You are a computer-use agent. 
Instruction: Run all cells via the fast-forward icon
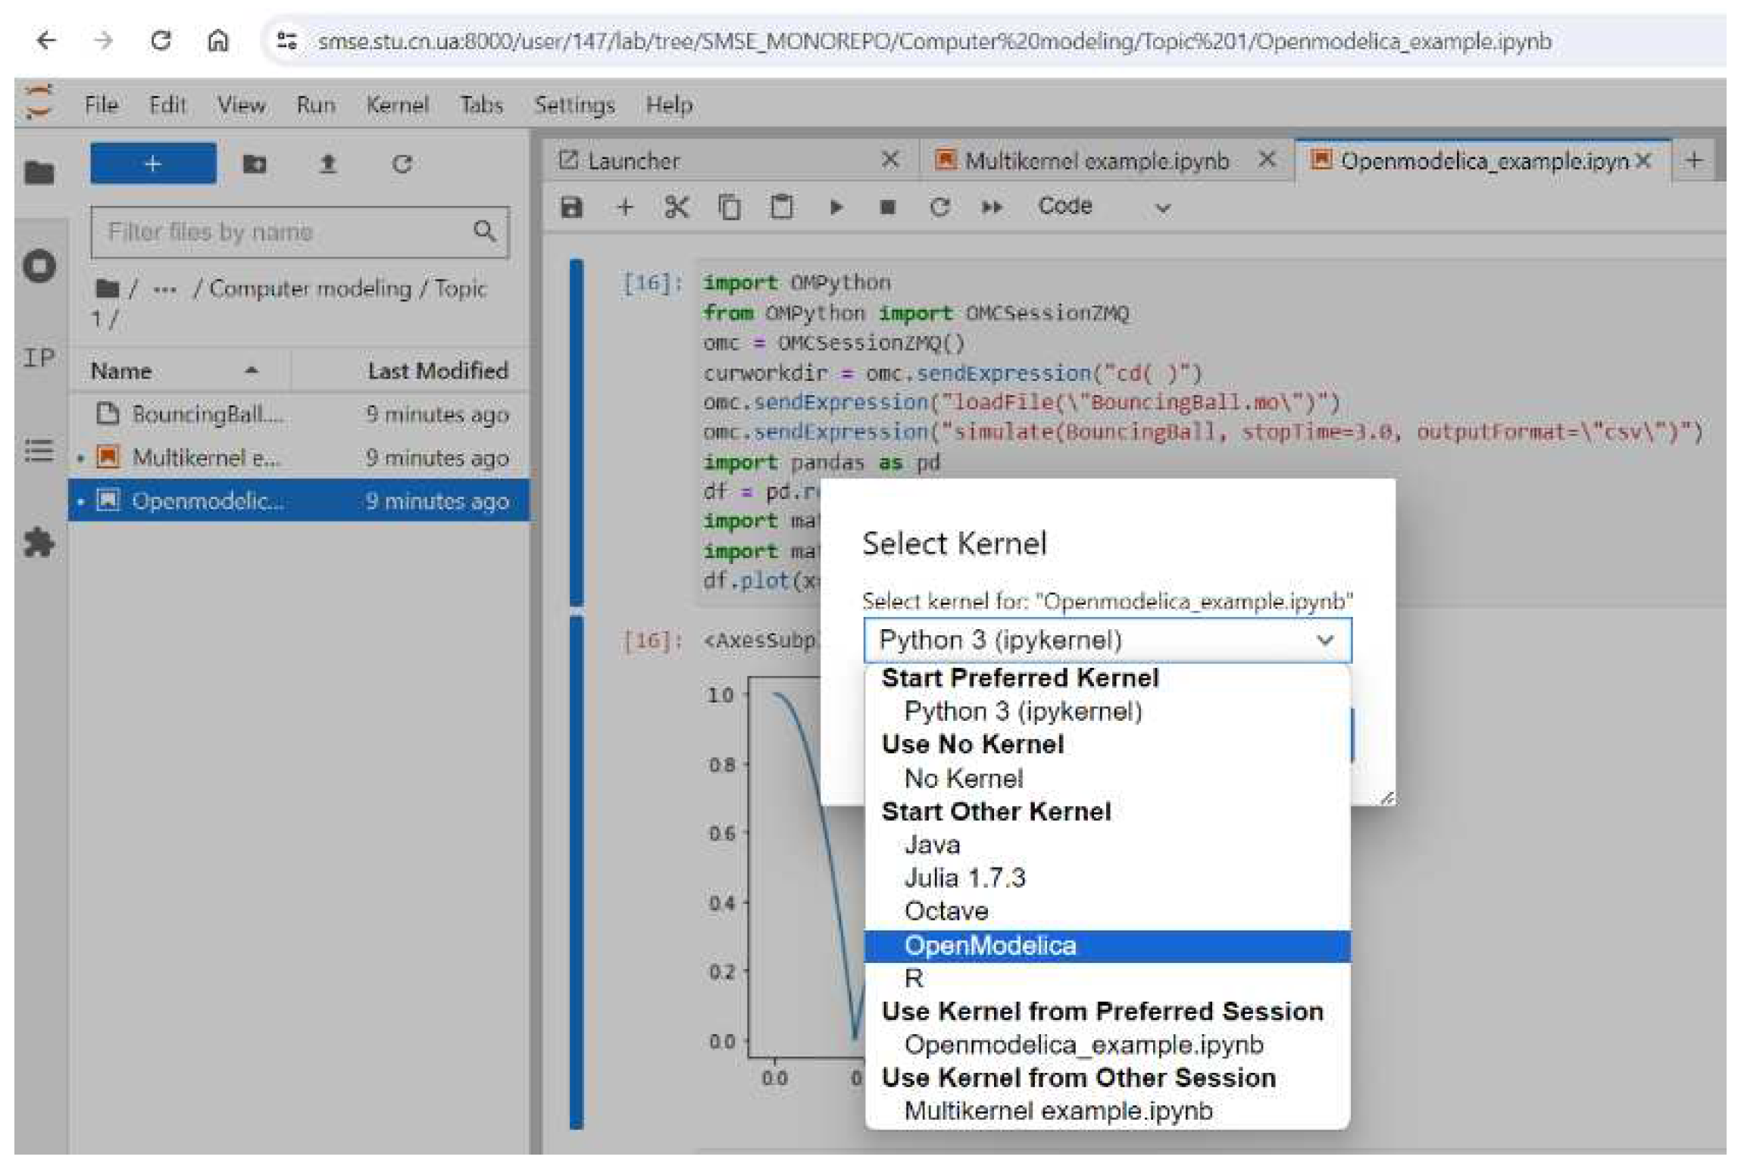coord(991,207)
